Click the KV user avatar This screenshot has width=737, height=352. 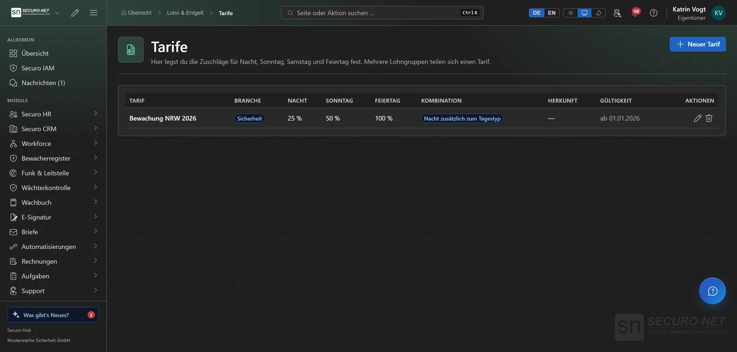coord(718,13)
